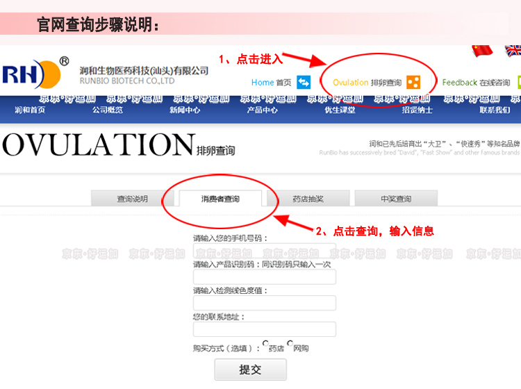Image resolution: width=521 pixels, height=389 pixels.
Task: Focus the test line color value field
Action: point(265,303)
